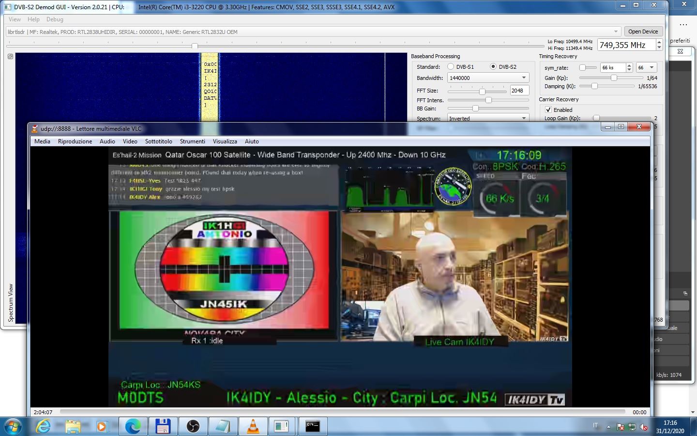
Task: Click the muted speaker tray icon
Action: [644, 427]
